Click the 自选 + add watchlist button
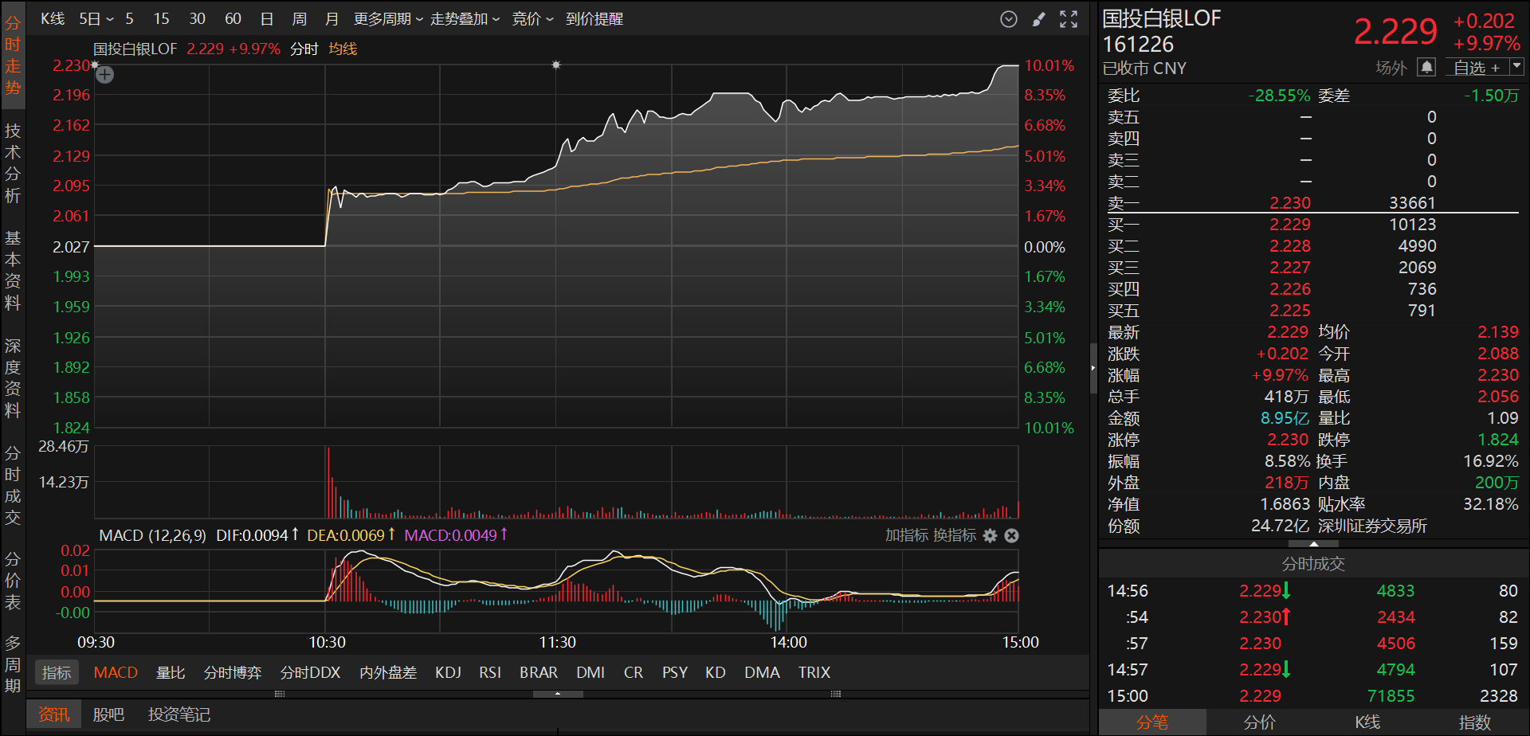The height and width of the screenshot is (736, 1530). 1476,68
